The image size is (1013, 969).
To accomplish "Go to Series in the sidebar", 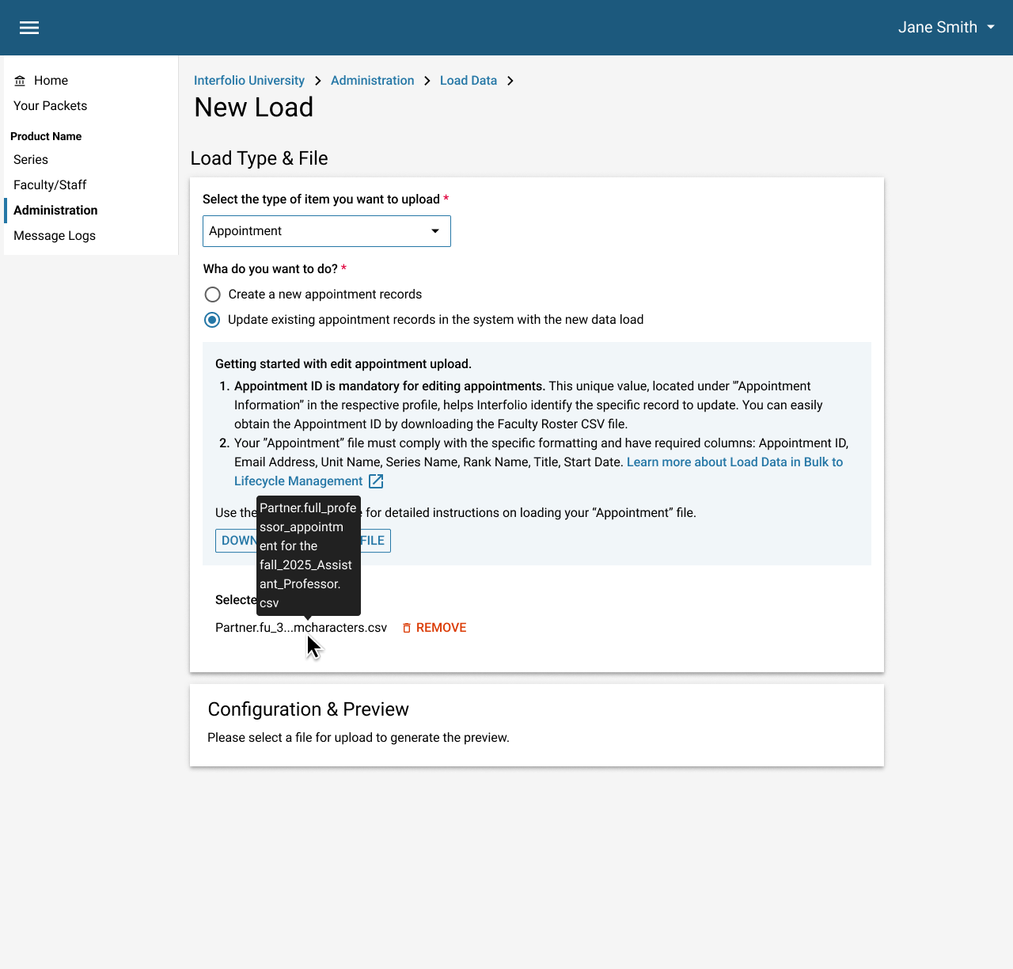I will click(x=31, y=160).
